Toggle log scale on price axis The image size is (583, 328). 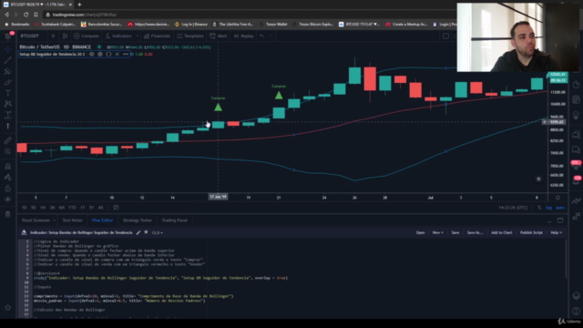(548, 208)
